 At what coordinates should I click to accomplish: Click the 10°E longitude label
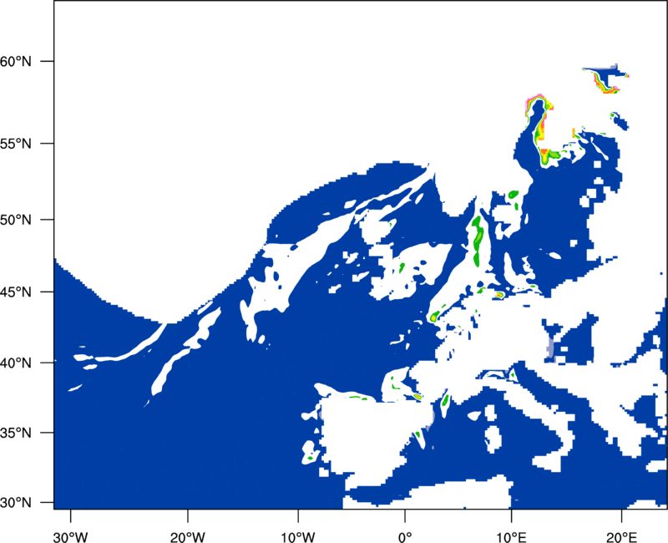pyautogui.click(x=511, y=537)
